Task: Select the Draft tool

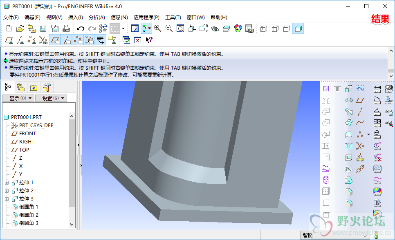Action: (349, 180)
